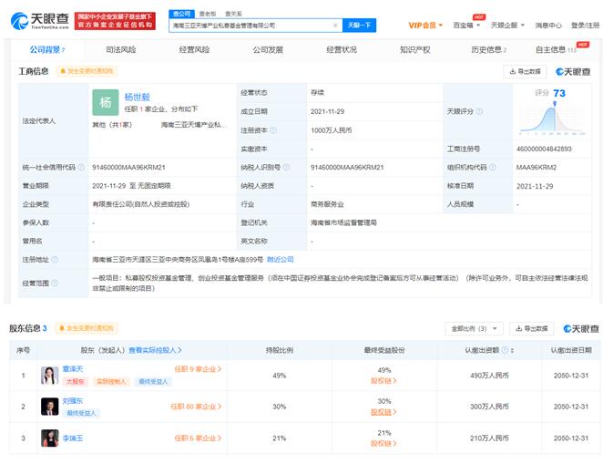This screenshot has width=603, height=464.
Task: Click the shareholder section 导出数据 export button
Action: 532,328
